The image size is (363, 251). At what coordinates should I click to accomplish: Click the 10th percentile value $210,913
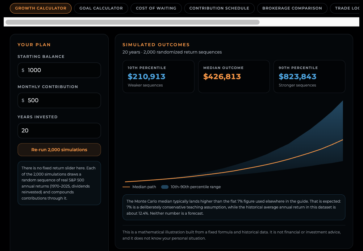[147, 76]
